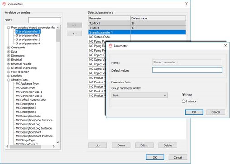Viewport: 230px width, 164px height.
Task: Select MC Circuit Type in the tree
Action: pyautogui.click(x=25, y=88)
